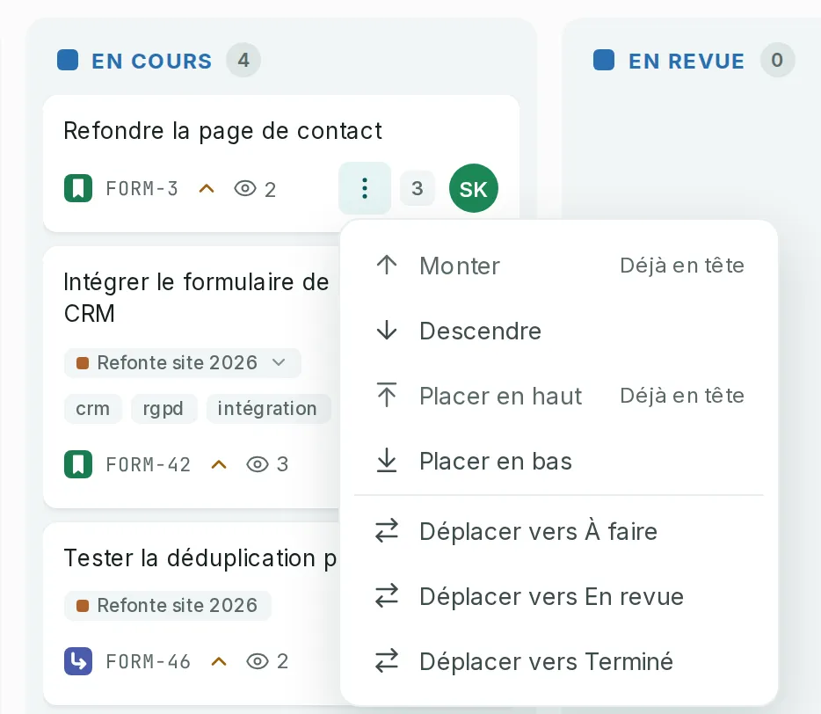Click the story points badge 3 on FORM-3
The width and height of the screenshot is (821, 714).
418,188
